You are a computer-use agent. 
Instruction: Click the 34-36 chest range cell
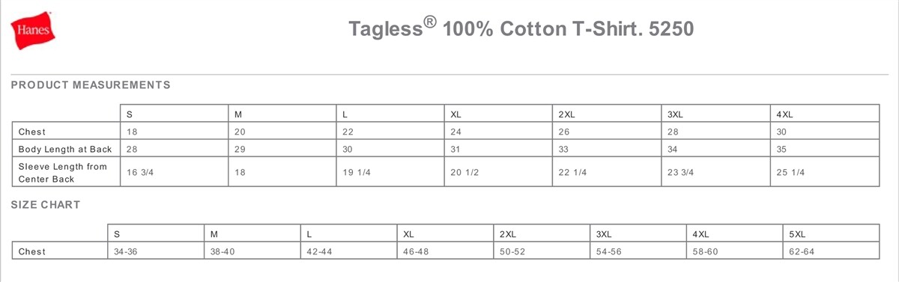tap(156, 251)
